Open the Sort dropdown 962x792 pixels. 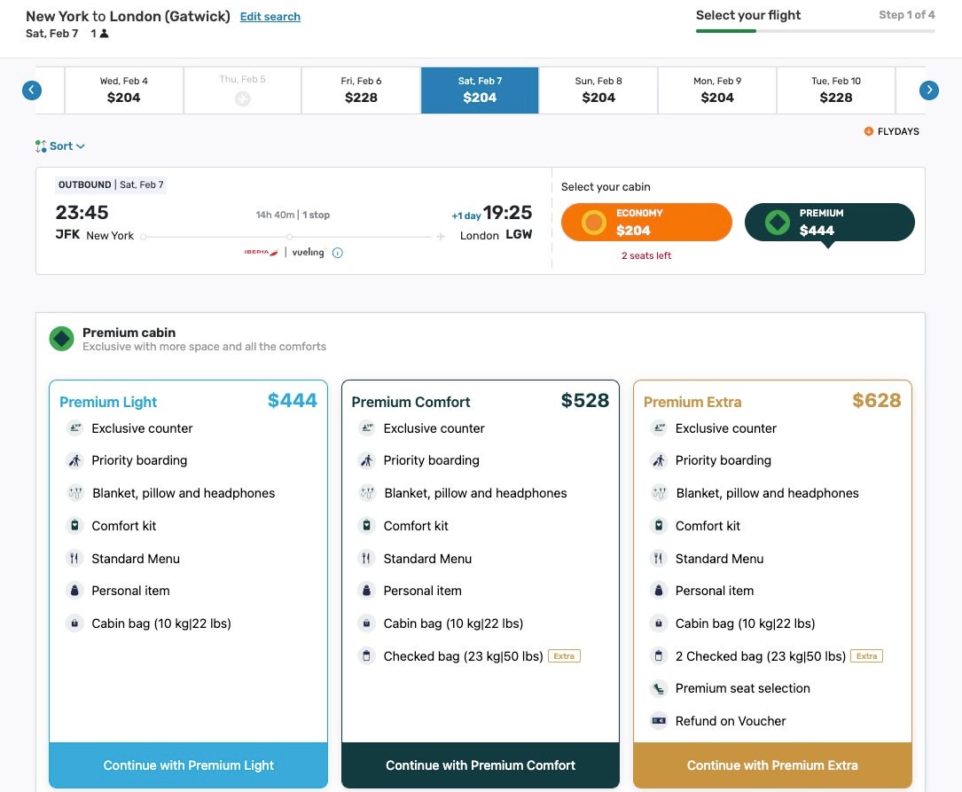pyautogui.click(x=60, y=146)
